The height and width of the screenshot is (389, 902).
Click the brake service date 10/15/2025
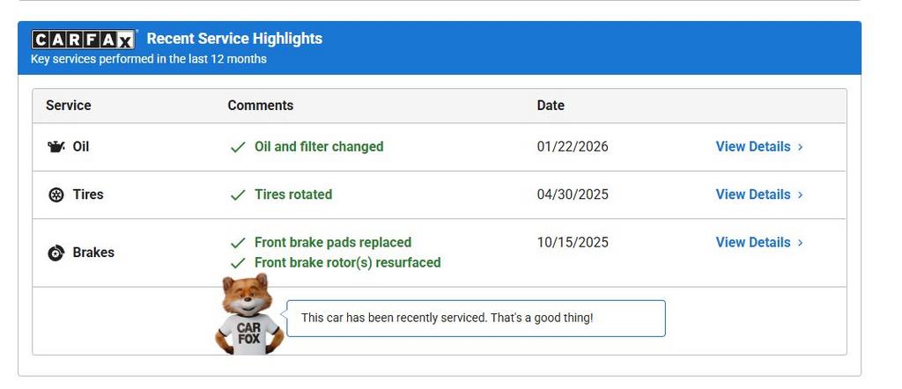(x=573, y=243)
